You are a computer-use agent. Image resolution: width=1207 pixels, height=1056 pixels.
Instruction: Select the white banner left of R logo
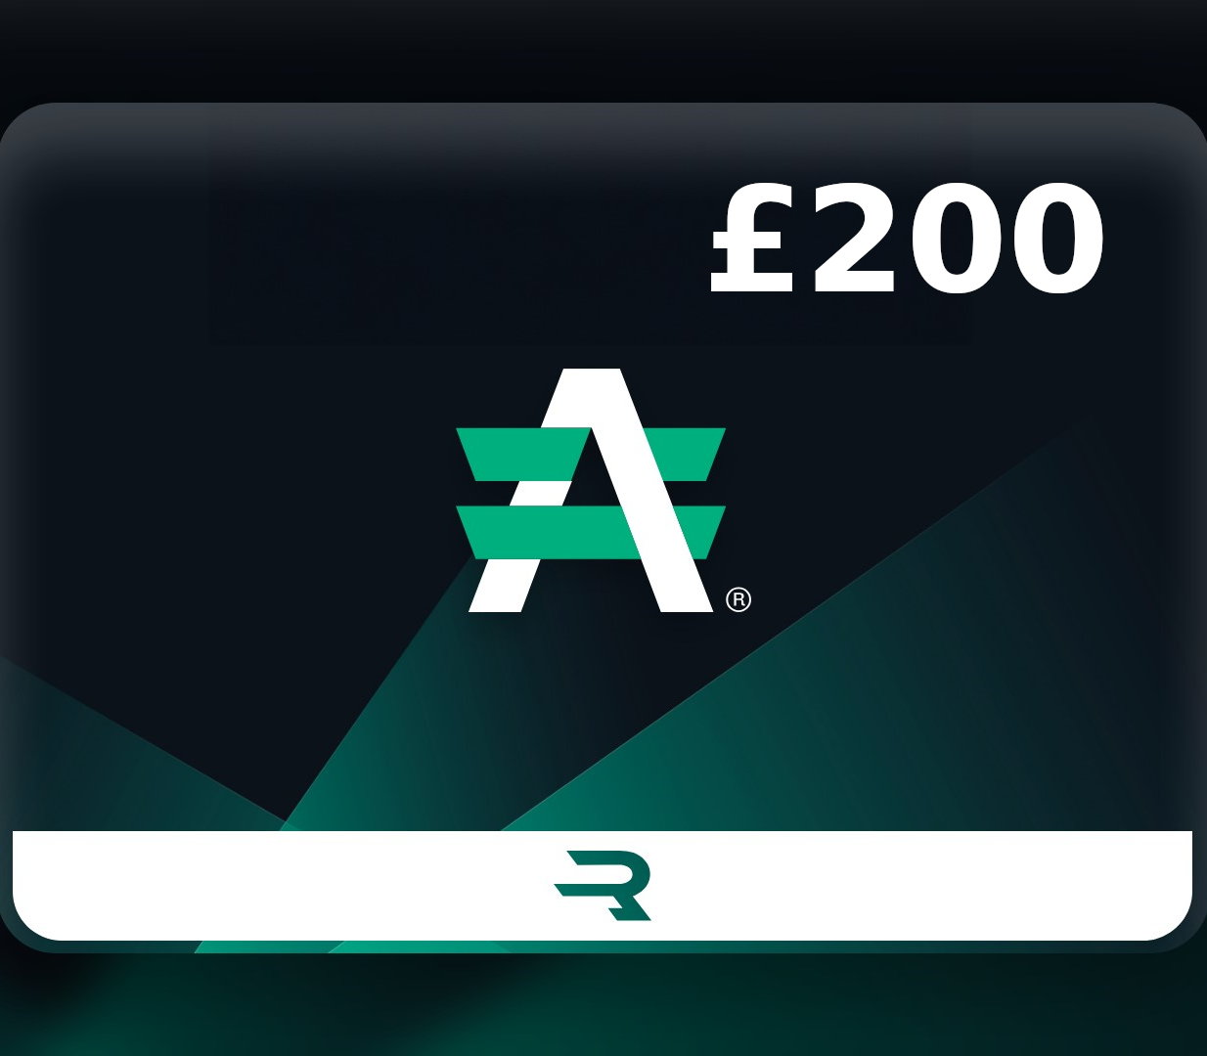tap(284, 886)
